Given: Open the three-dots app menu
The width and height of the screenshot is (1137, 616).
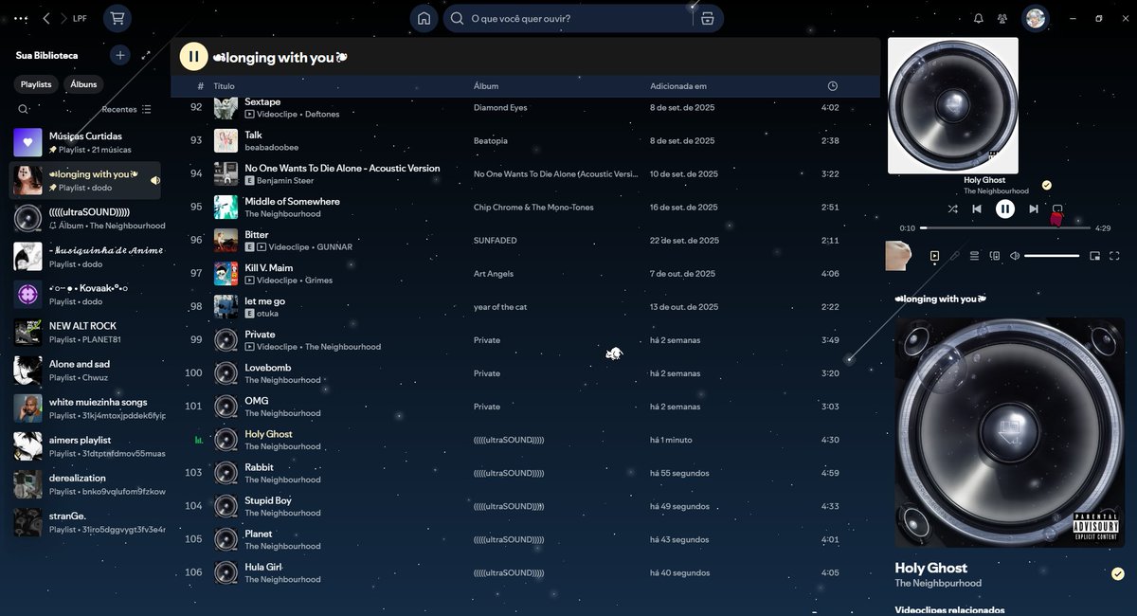Looking at the screenshot, I should (x=21, y=19).
